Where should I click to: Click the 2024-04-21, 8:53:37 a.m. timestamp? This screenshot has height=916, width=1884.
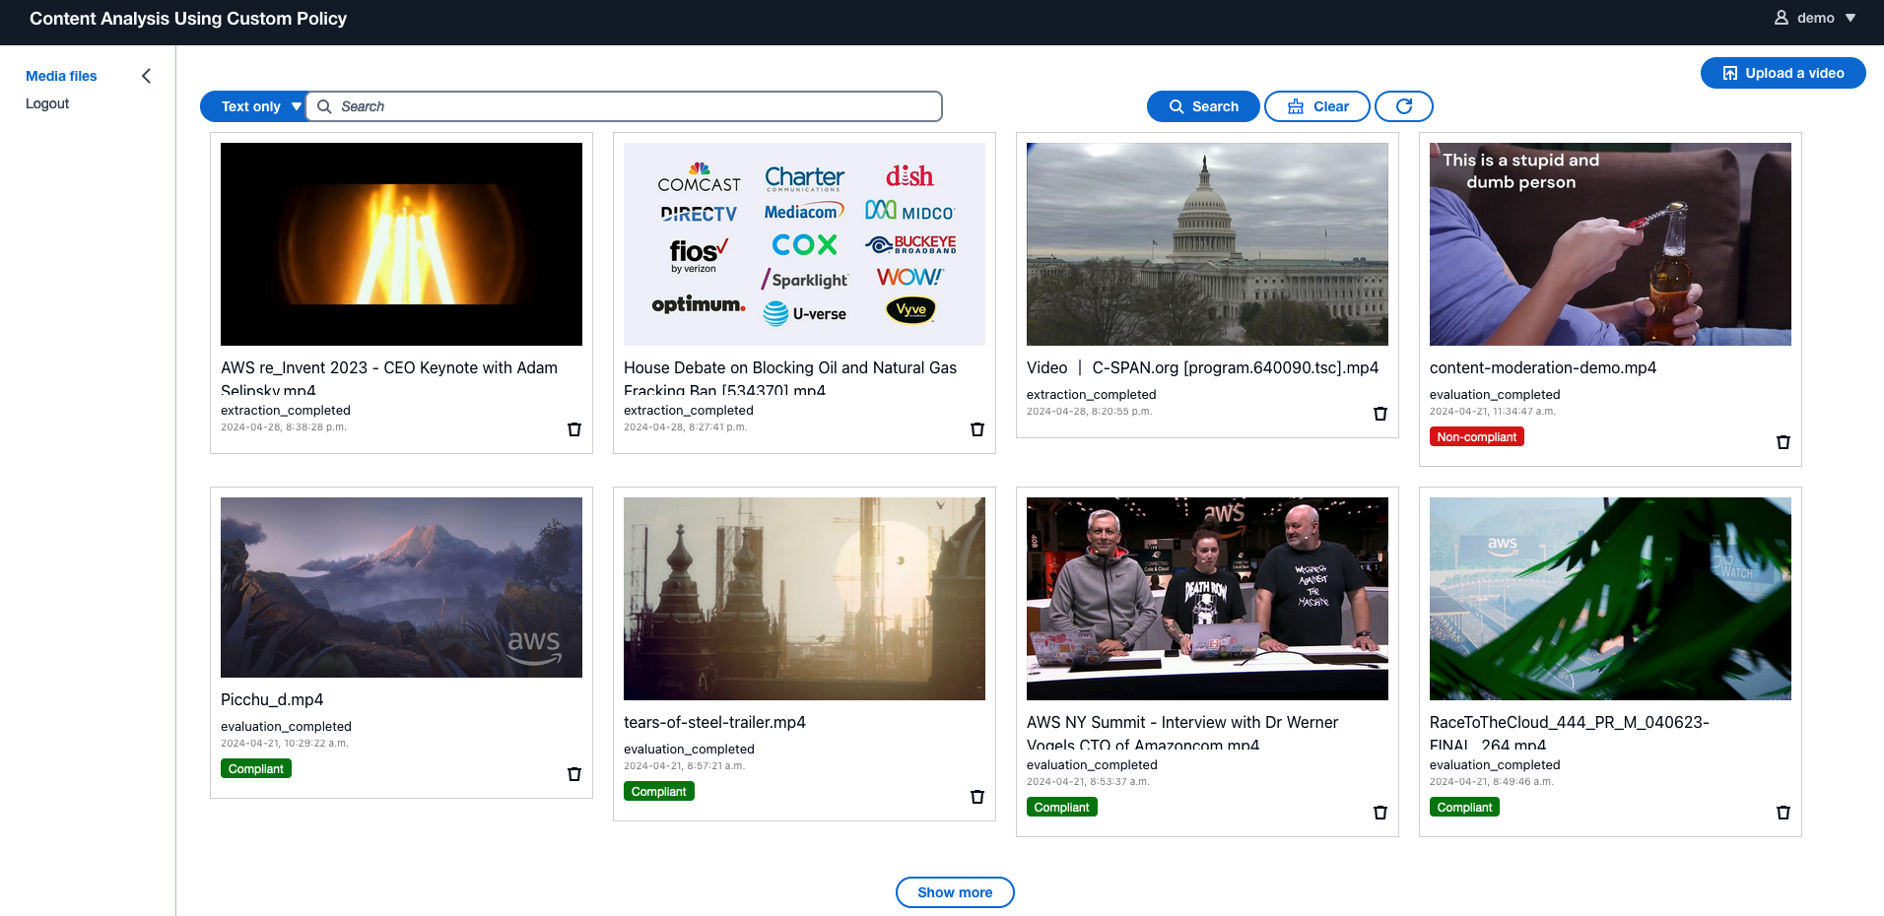click(x=1089, y=782)
